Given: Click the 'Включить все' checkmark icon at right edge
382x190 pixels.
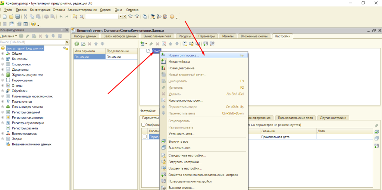Looking at the screenshot, I should 376,132.
